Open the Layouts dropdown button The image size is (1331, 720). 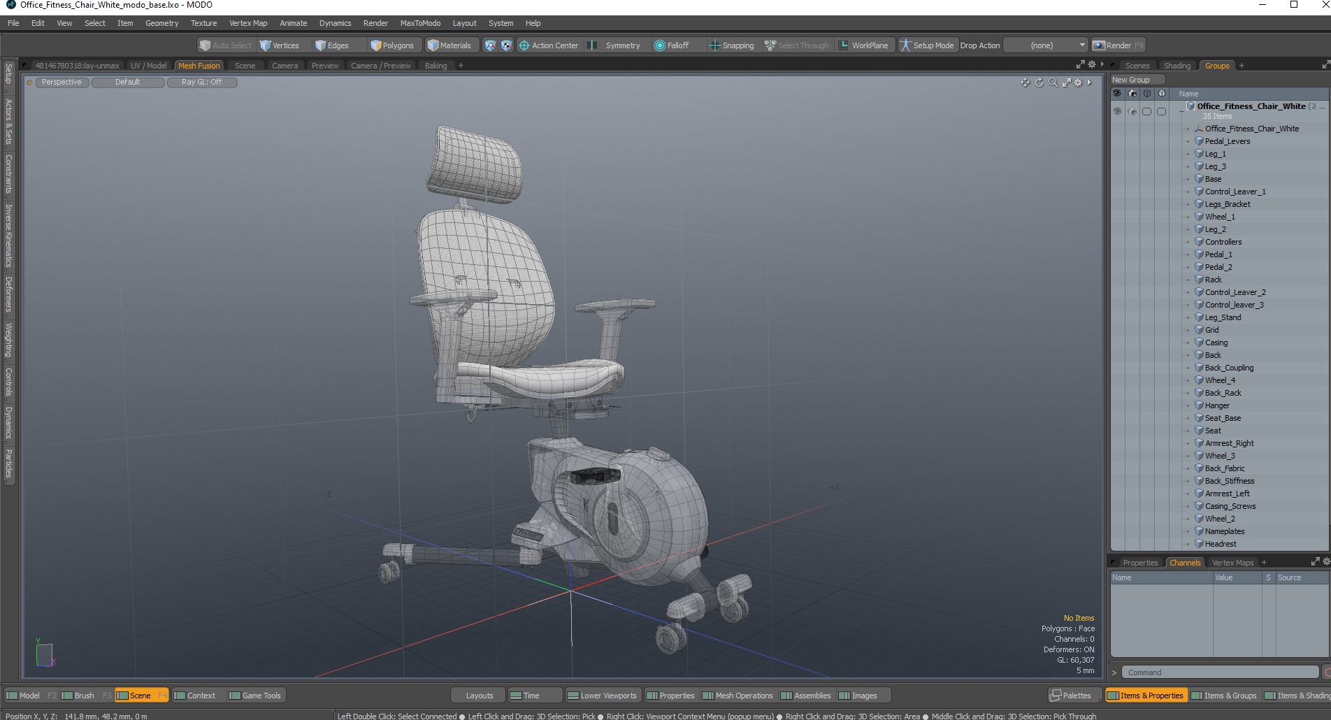[479, 696]
